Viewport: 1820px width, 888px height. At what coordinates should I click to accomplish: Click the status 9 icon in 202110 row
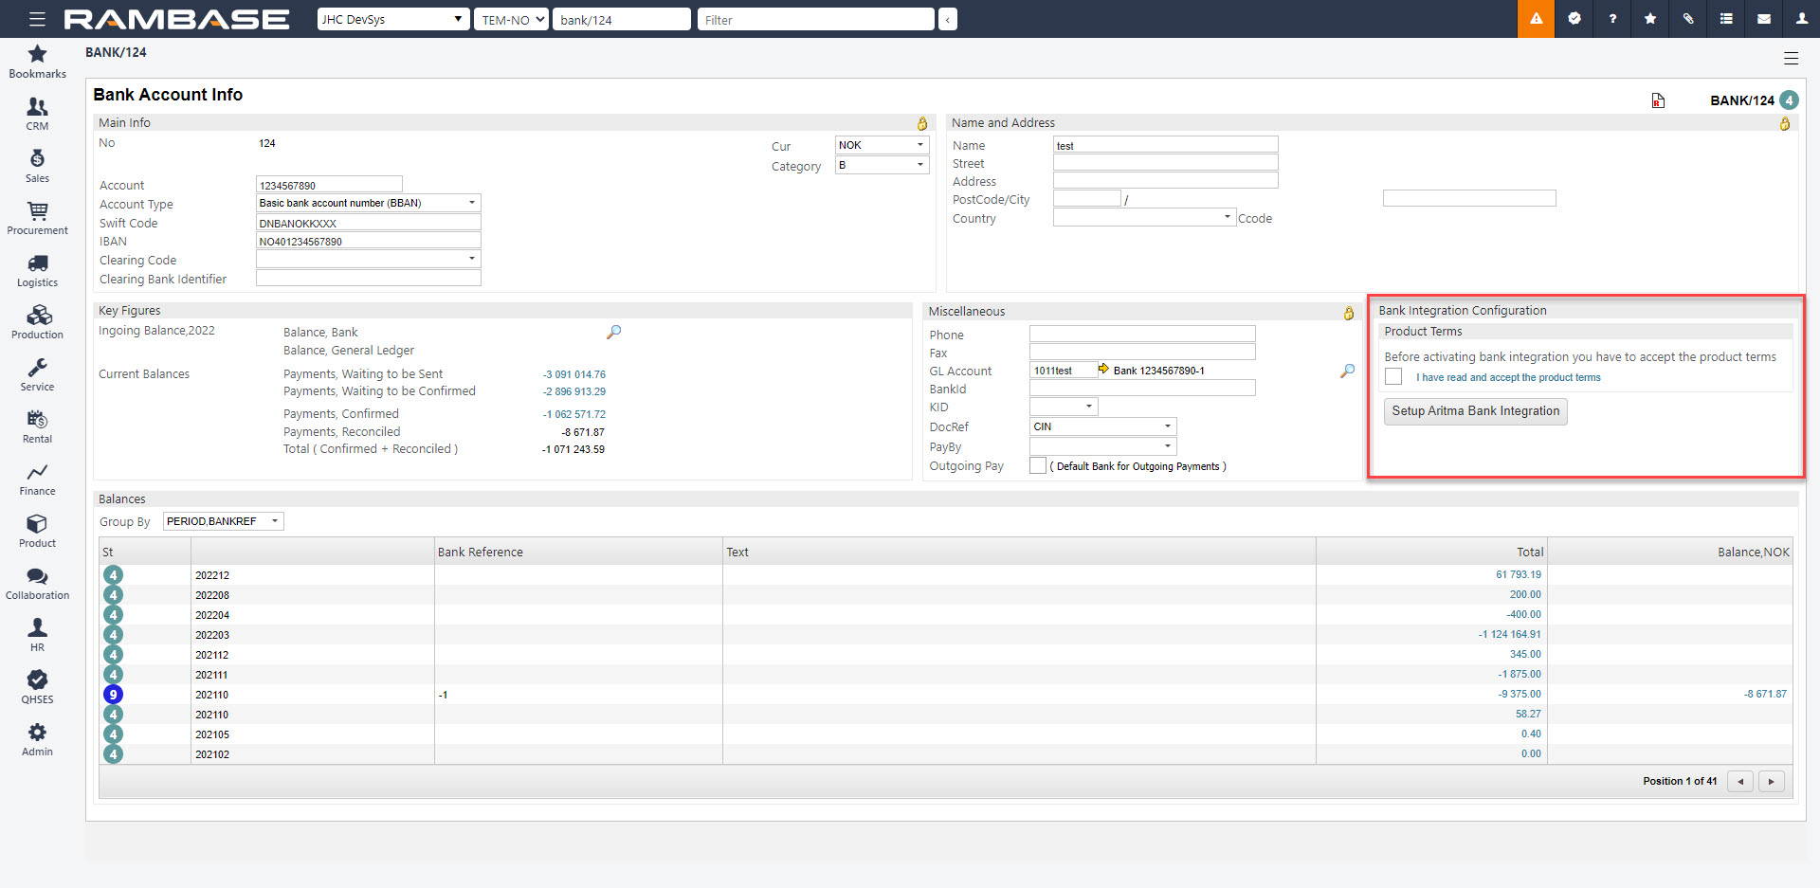pyautogui.click(x=113, y=695)
